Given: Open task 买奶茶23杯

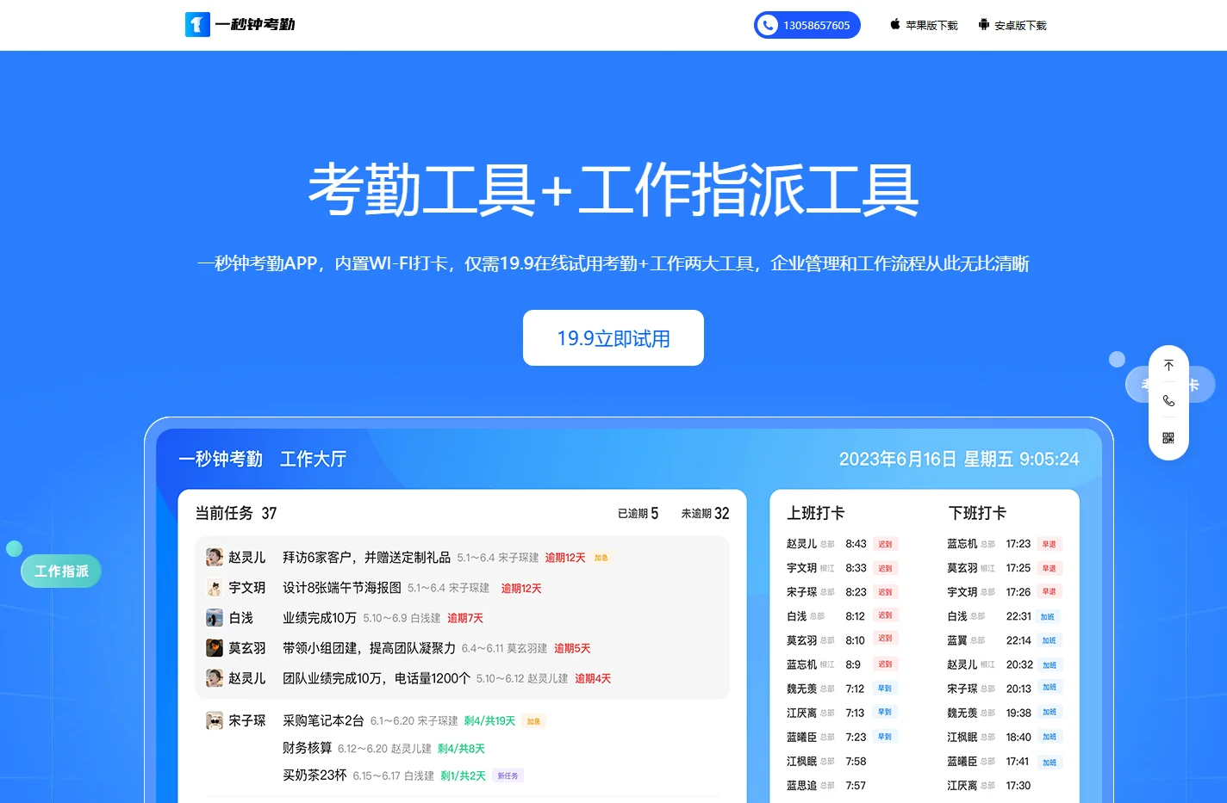Looking at the screenshot, I should 315,775.
